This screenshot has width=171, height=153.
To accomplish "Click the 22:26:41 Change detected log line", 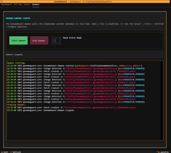I will click(x=76, y=102).
